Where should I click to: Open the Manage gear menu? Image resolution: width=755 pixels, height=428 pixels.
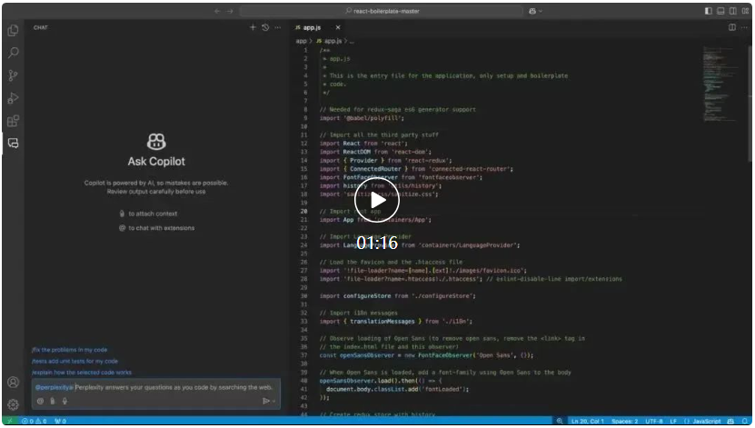click(x=13, y=404)
